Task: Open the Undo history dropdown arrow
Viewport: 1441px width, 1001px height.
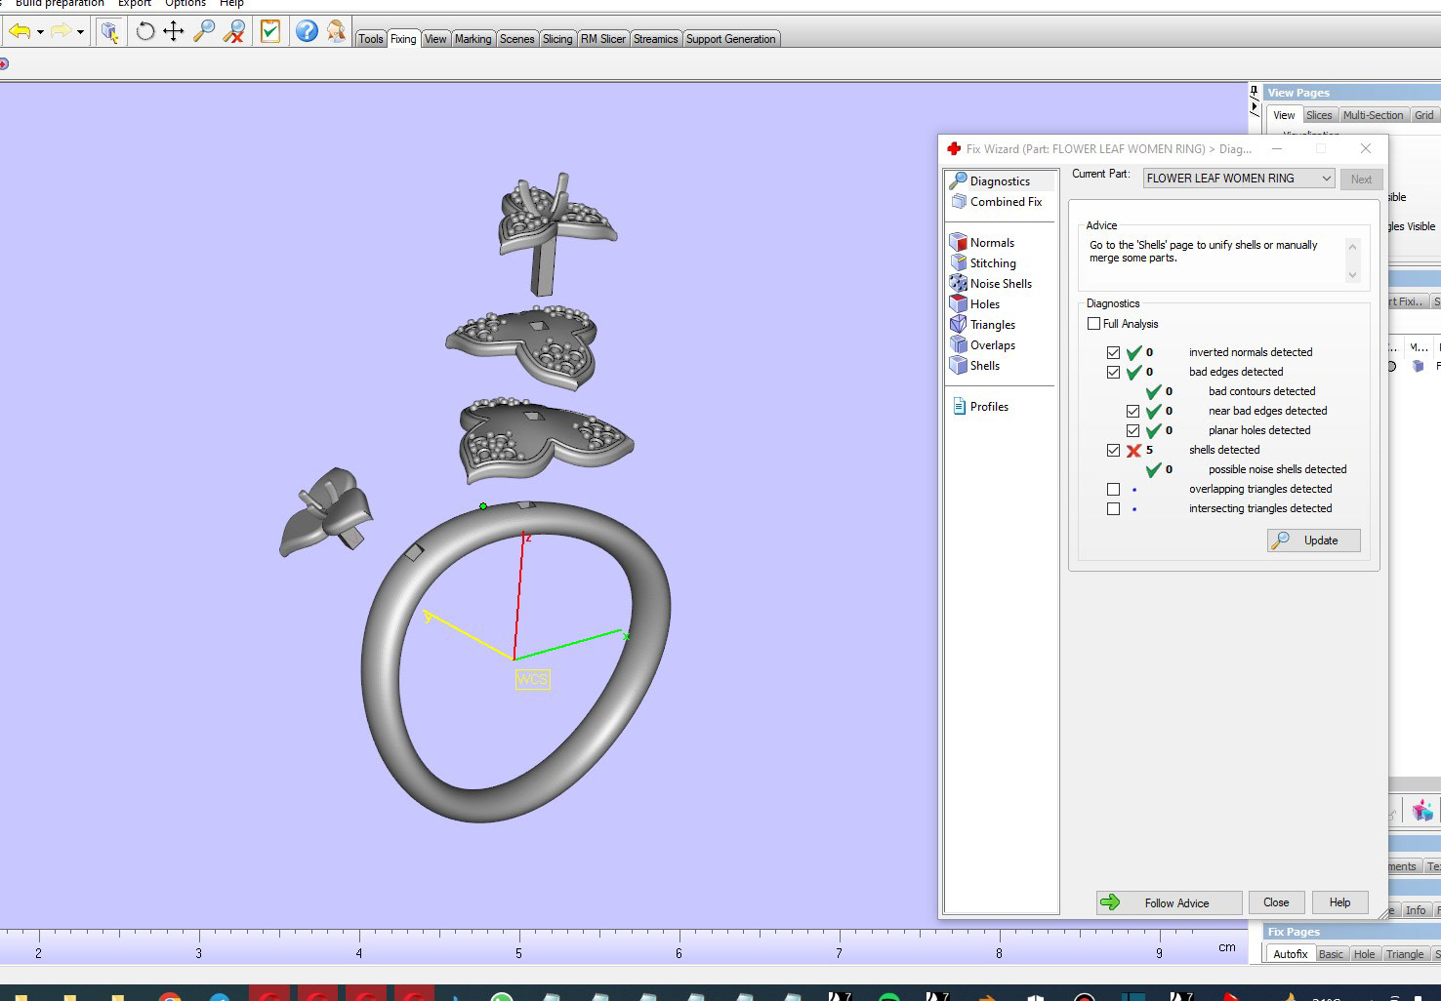Action: coord(40,32)
